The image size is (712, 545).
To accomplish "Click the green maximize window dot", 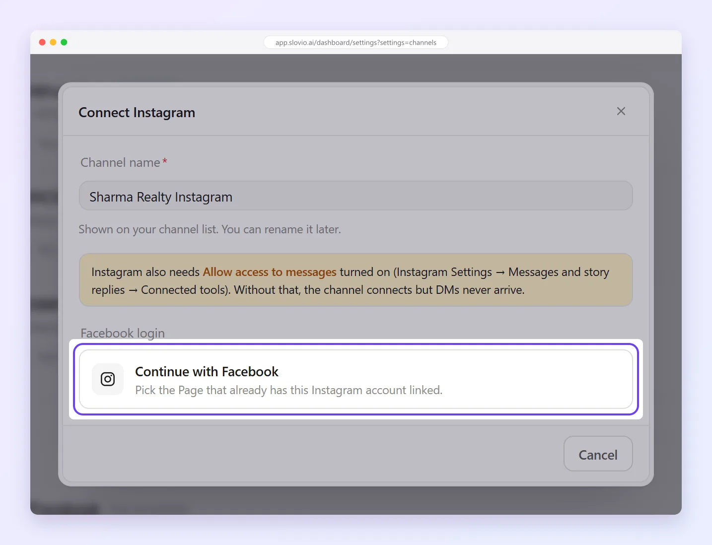I will click(64, 42).
